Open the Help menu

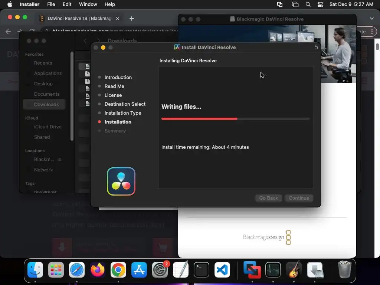click(109, 4)
